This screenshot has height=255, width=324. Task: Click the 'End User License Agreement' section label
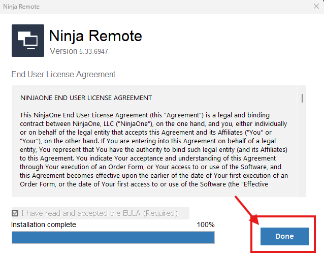63,74
